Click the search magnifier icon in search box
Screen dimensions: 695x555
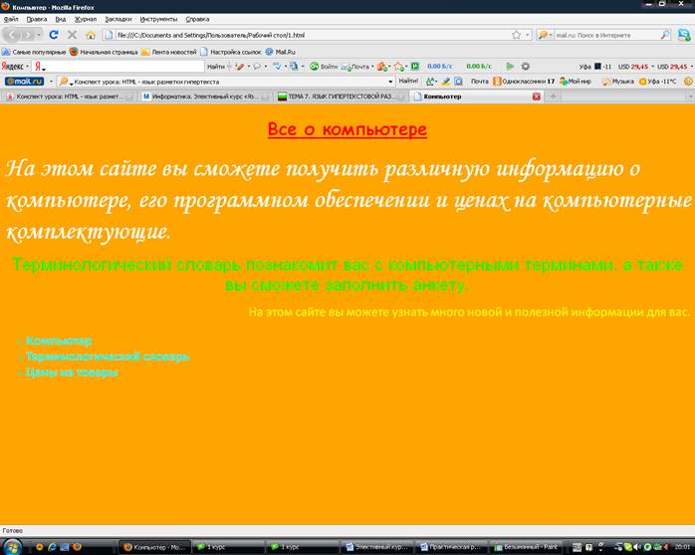(665, 35)
